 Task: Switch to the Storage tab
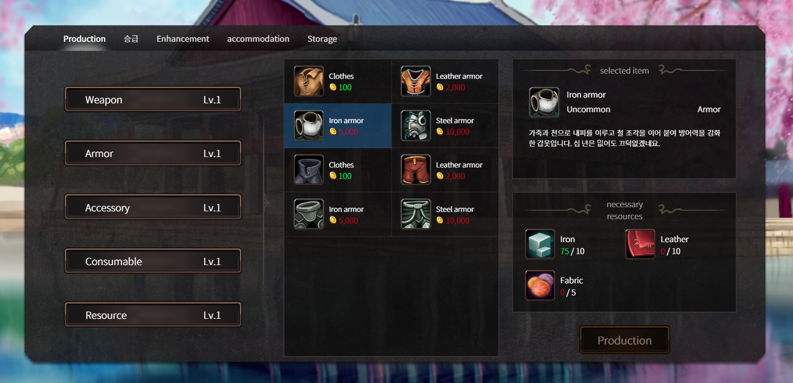(x=322, y=39)
